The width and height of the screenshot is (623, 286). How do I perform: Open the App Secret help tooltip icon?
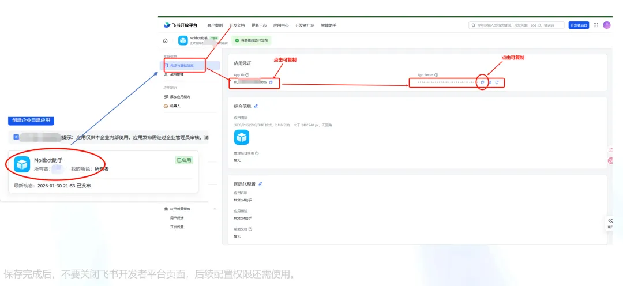[x=436, y=75]
